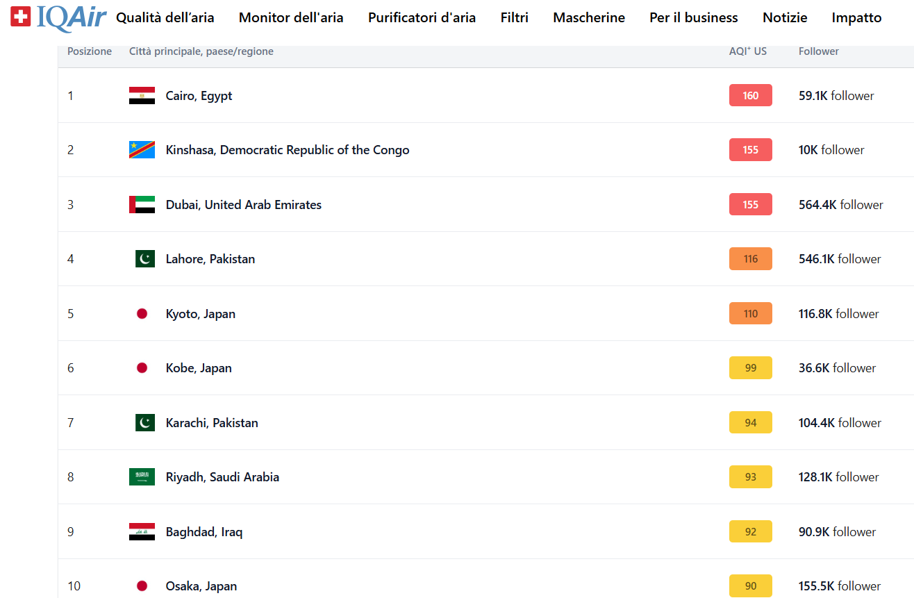Click the red AQI 160 badge

pyautogui.click(x=750, y=96)
